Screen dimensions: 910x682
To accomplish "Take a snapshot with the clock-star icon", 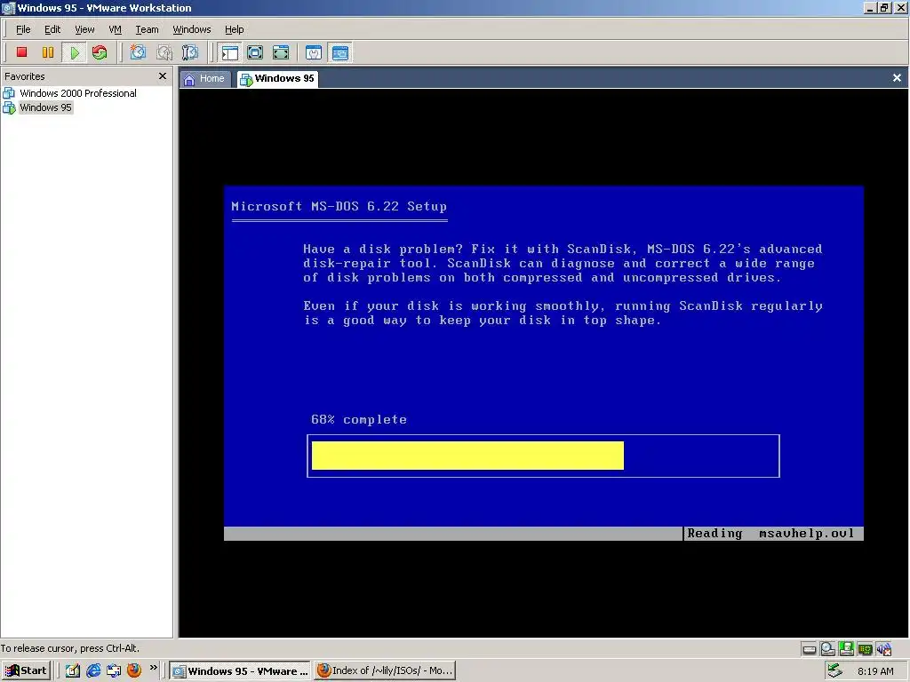I will (x=138, y=52).
